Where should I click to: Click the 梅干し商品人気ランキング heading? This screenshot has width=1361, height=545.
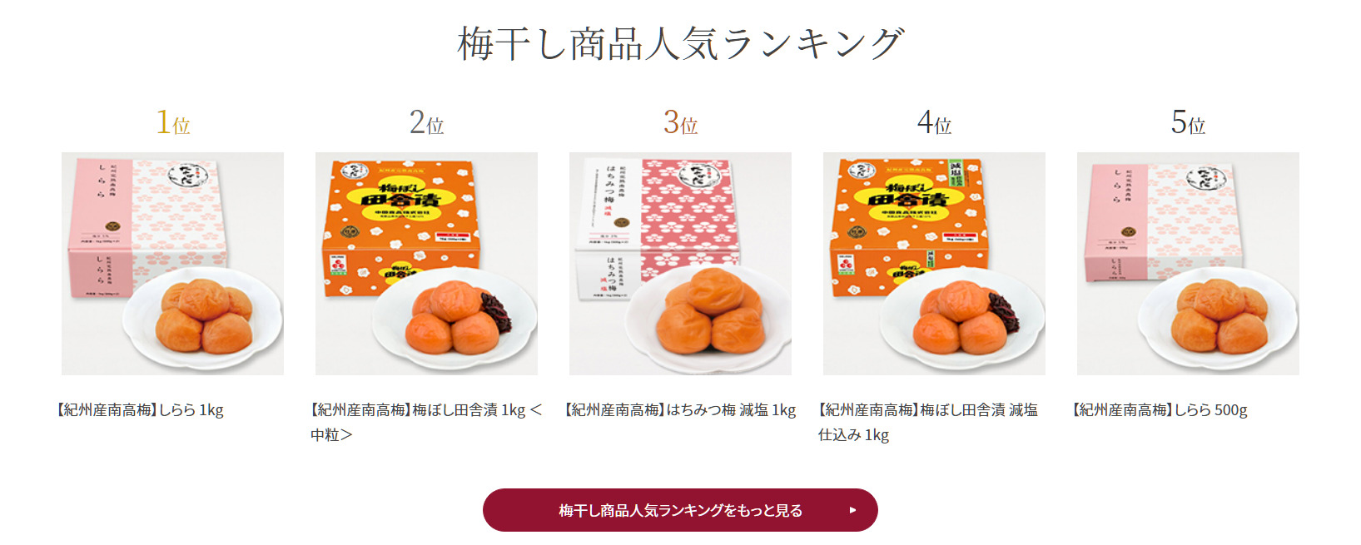pyautogui.click(x=680, y=43)
